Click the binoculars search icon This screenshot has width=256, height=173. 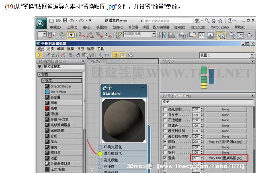(197, 21)
